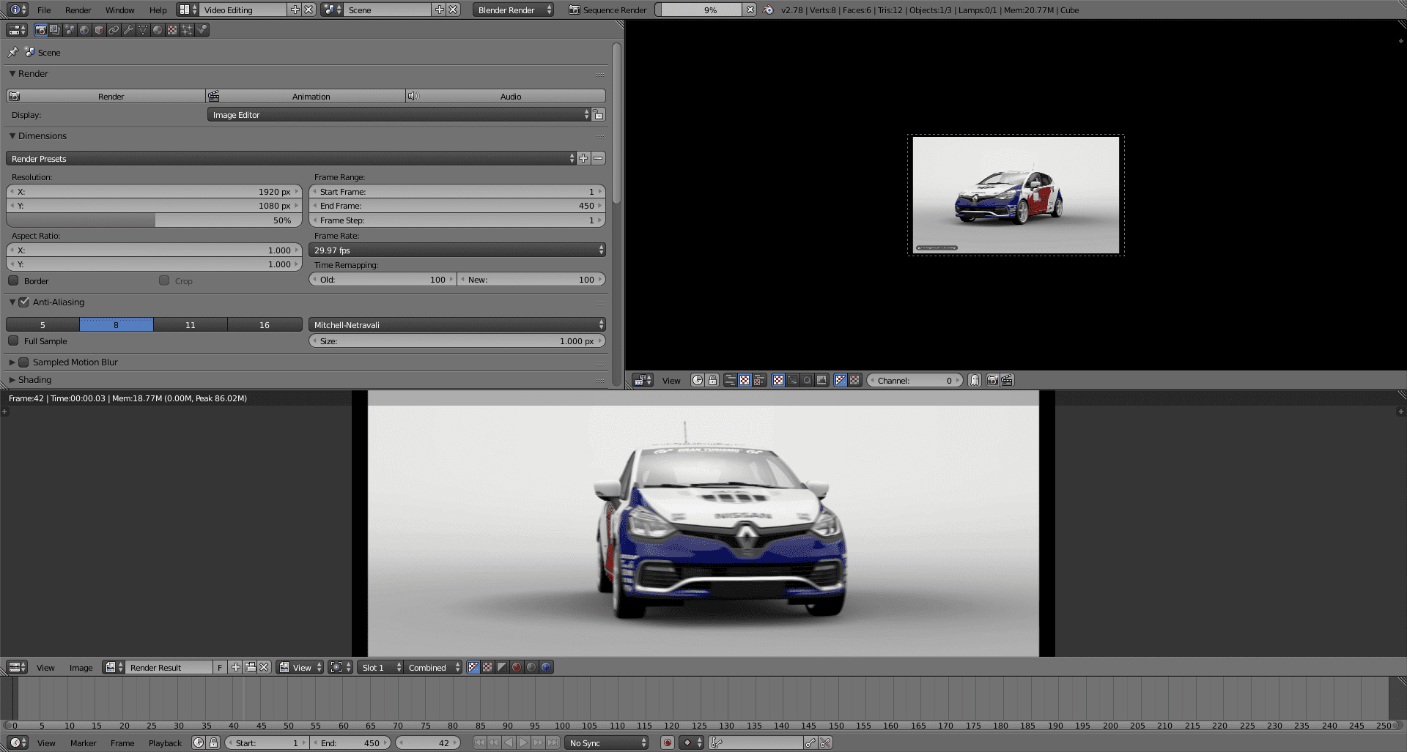Click the Audio mixdown button
Viewport: 1407px width, 752px height.
coord(506,96)
